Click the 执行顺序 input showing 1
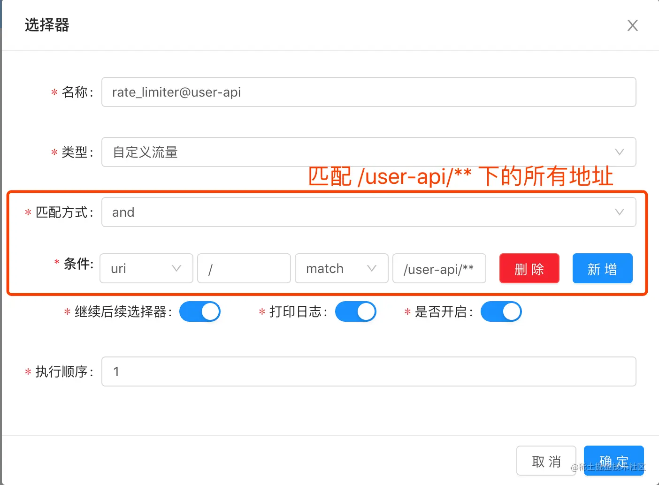 pyautogui.click(x=368, y=371)
